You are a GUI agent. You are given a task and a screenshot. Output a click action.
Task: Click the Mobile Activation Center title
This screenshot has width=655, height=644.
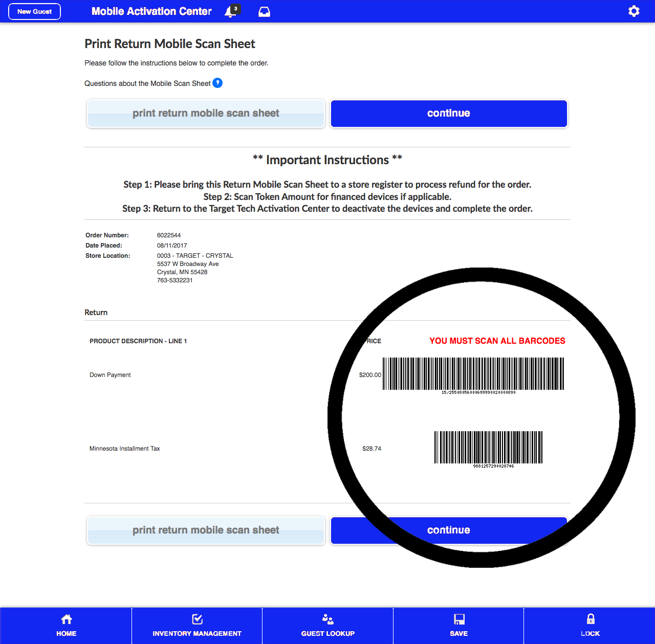coord(151,11)
